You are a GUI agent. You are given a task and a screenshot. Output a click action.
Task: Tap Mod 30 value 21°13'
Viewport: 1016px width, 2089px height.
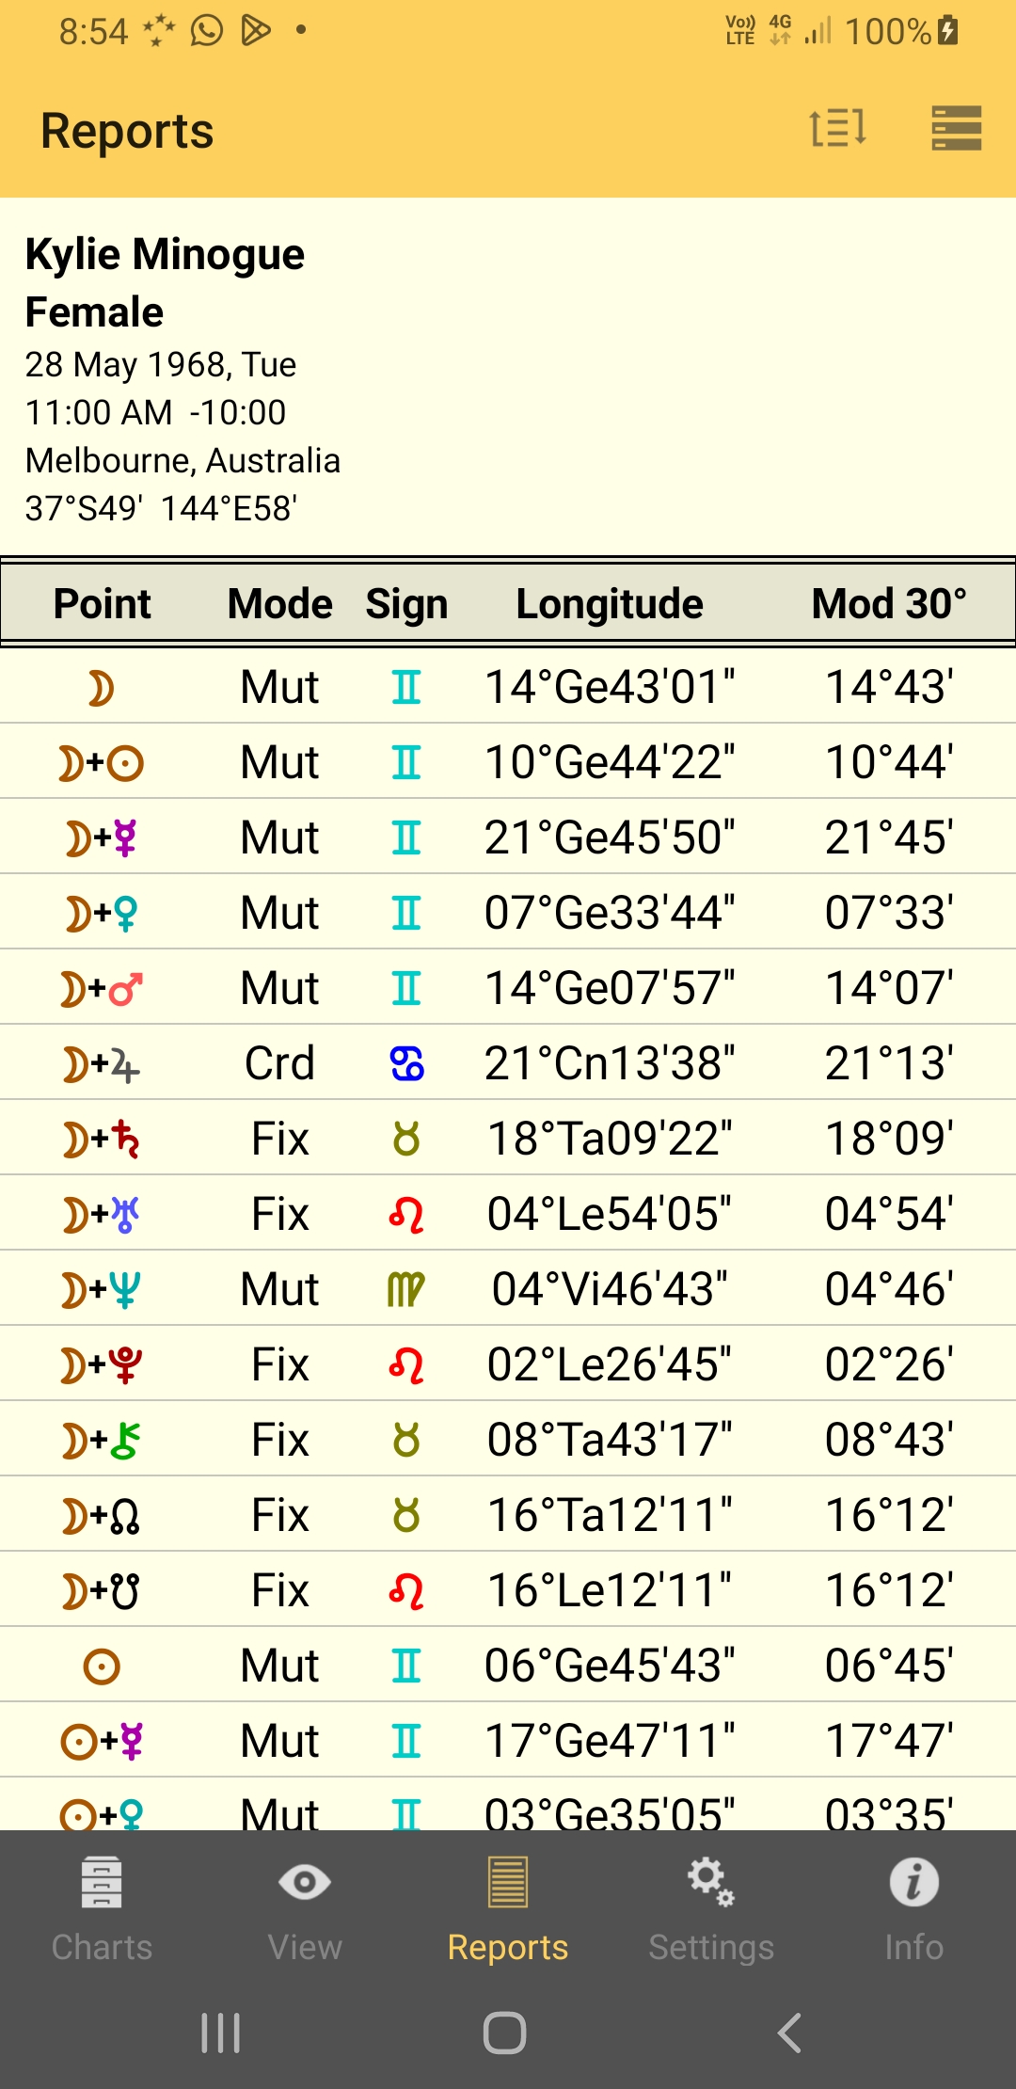point(889,1063)
